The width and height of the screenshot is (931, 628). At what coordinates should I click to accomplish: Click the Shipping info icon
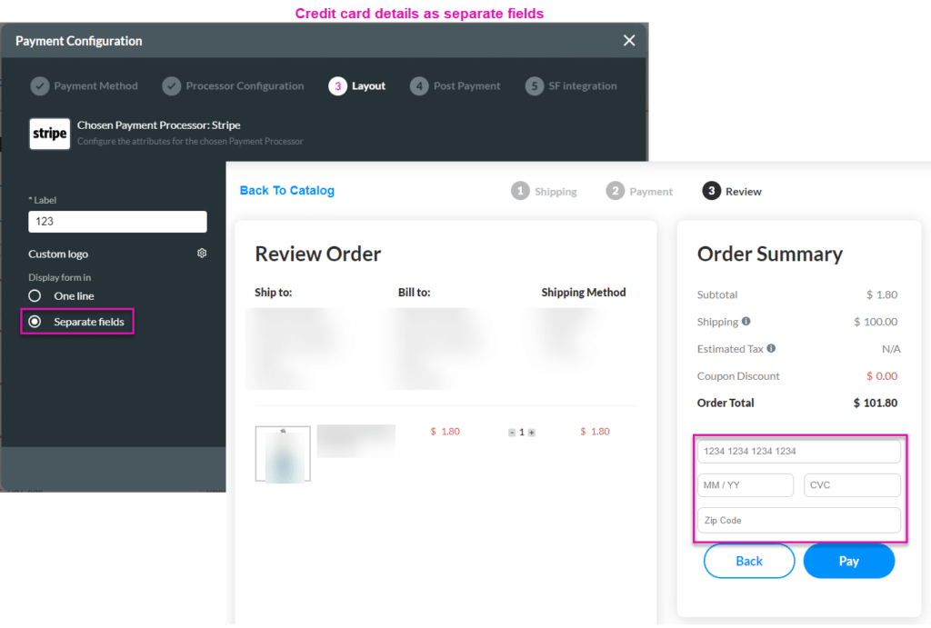746,322
